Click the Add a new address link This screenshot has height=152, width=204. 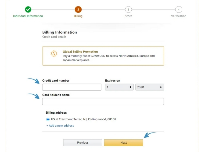point(60,125)
